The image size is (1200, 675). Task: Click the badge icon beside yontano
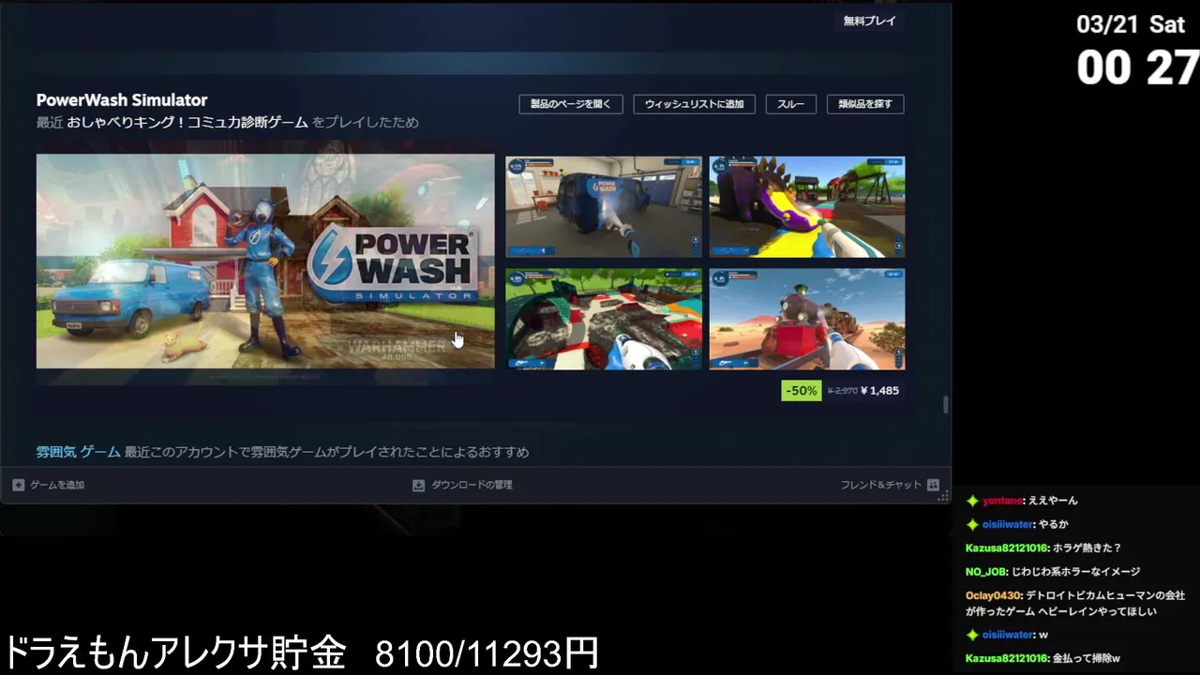pos(972,501)
